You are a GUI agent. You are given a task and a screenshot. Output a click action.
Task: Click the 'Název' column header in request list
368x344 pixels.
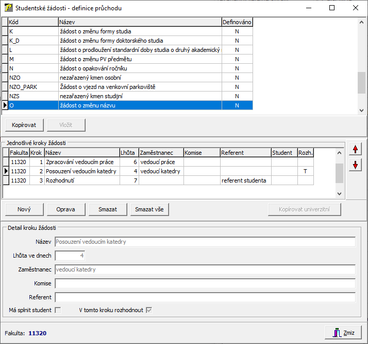(x=139, y=22)
